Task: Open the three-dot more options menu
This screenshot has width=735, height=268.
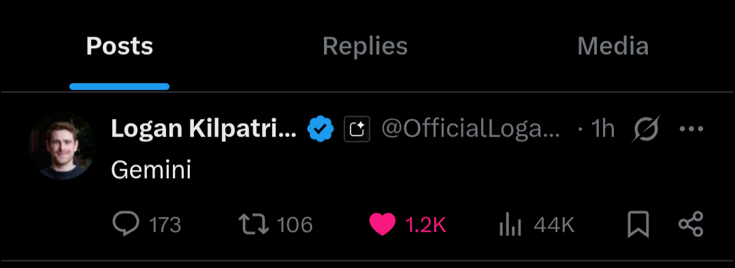Action: coord(691,129)
